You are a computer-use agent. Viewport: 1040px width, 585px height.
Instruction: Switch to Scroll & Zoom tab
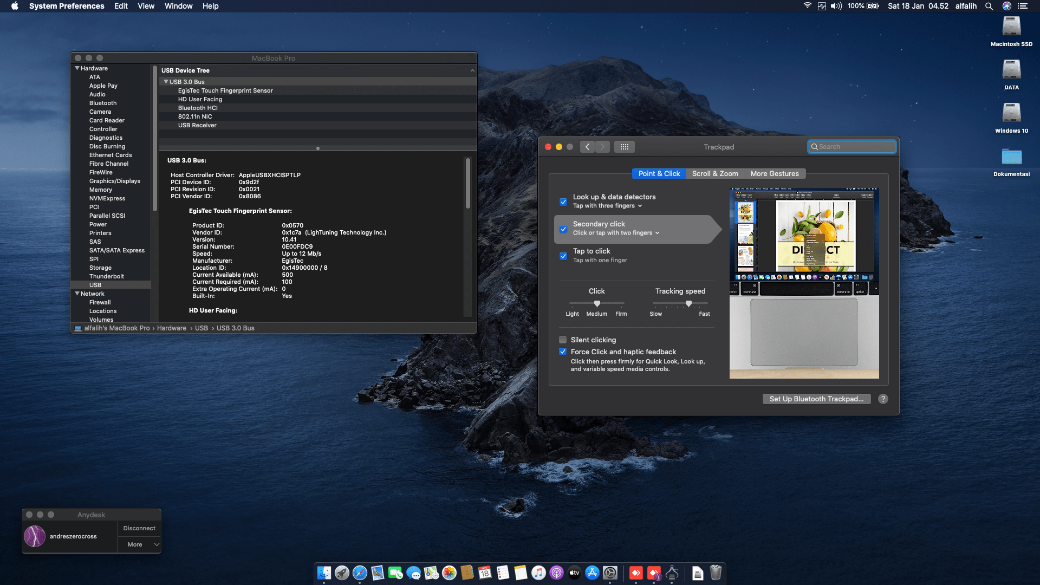[x=714, y=173]
